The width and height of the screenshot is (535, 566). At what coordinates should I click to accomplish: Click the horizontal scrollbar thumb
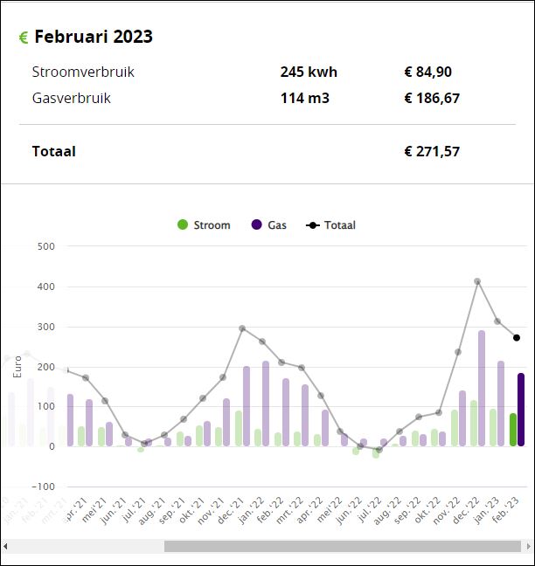(341, 547)
